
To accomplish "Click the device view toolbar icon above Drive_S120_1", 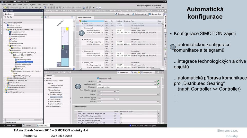I will [x=46, y=17].
